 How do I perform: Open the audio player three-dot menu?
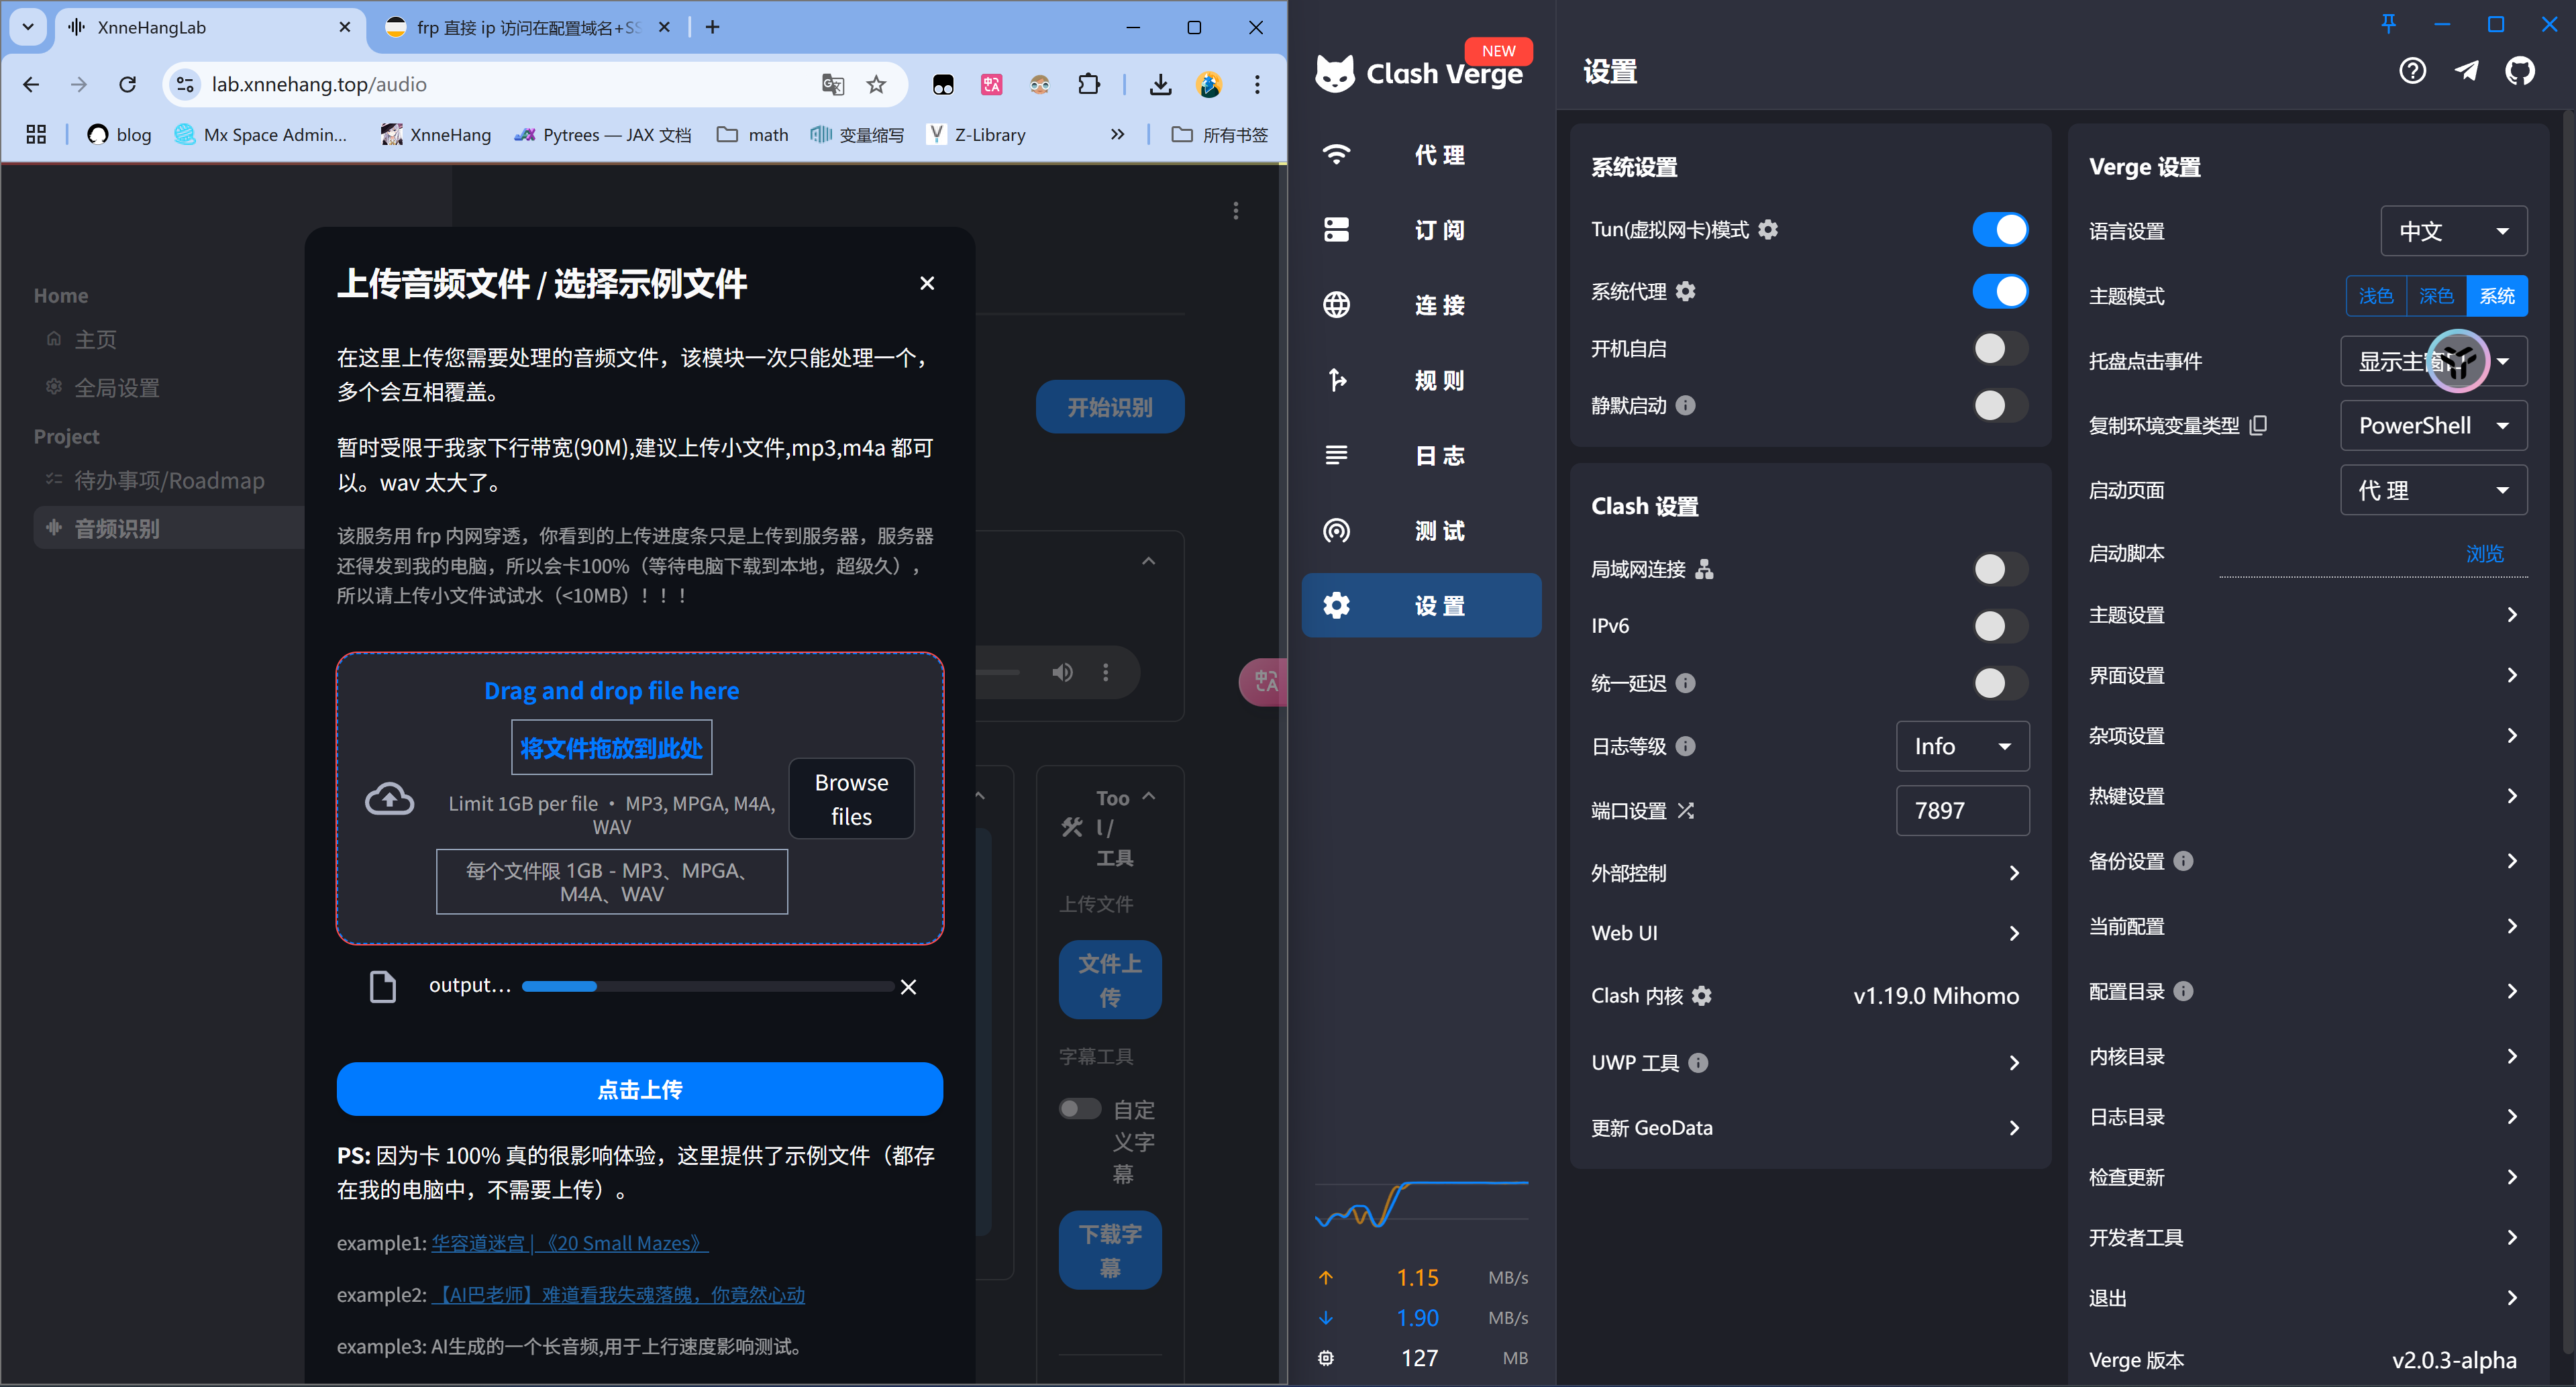(1105, 673)
